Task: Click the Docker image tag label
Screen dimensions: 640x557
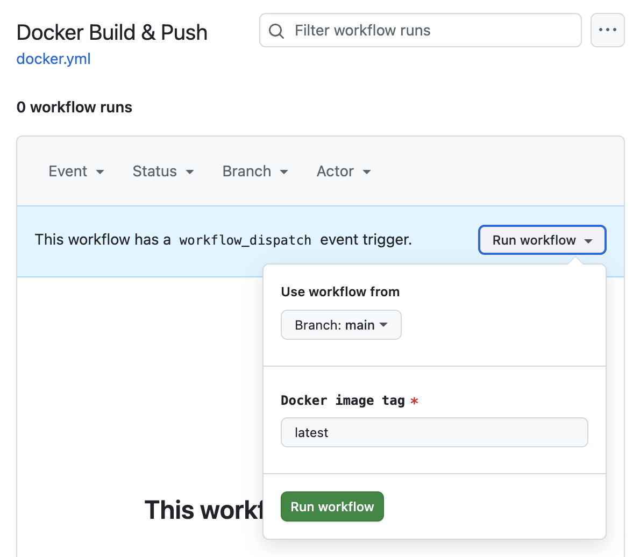Action: pyautogui.click(x=343, y=401)
